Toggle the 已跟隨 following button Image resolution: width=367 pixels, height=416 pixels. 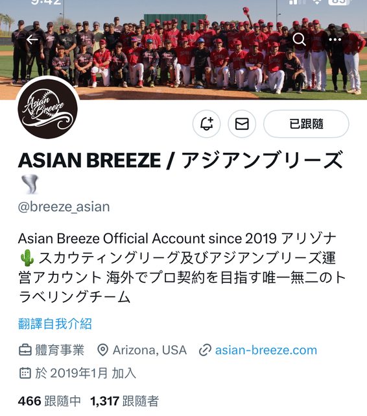point(306,124)
